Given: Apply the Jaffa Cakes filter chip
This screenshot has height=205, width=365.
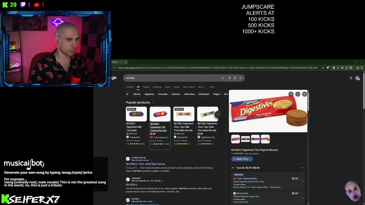Looking at the screenshot, I should tap(189, 94).
